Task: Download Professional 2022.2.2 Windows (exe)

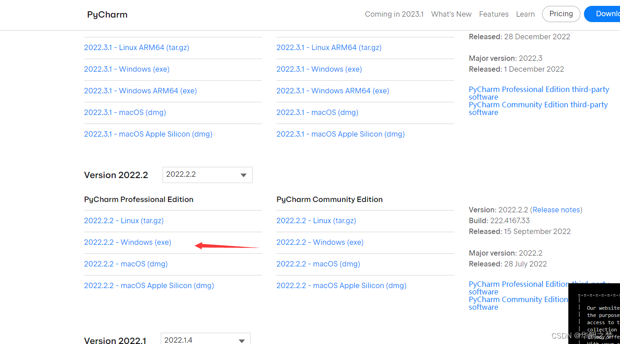Action: coord(127,242)
